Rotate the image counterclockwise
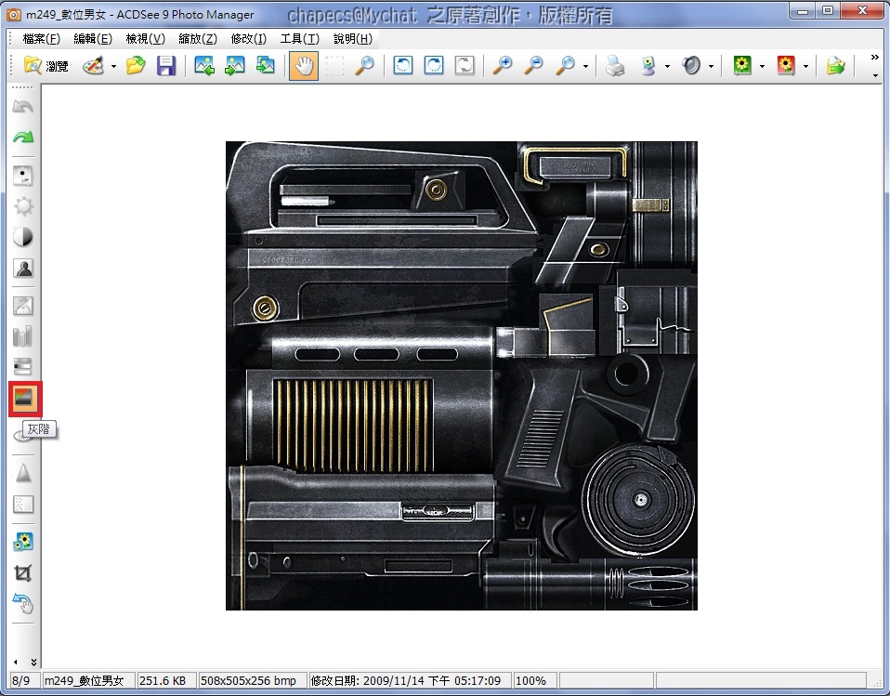 pos(403,66)
